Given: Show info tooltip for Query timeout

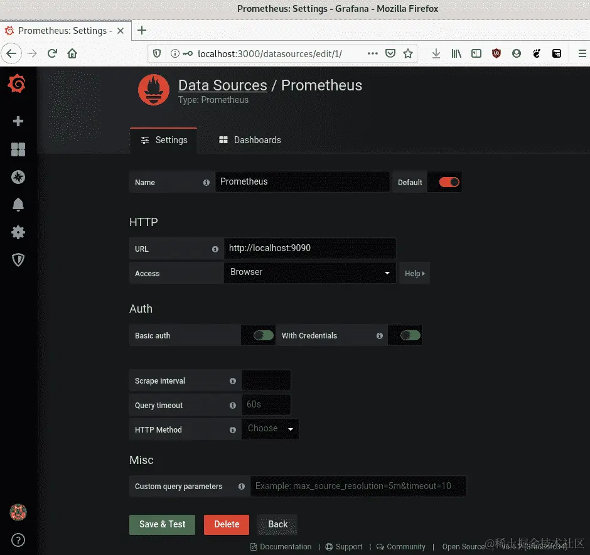Looking at the screenshot, I should tap(233, 405).
